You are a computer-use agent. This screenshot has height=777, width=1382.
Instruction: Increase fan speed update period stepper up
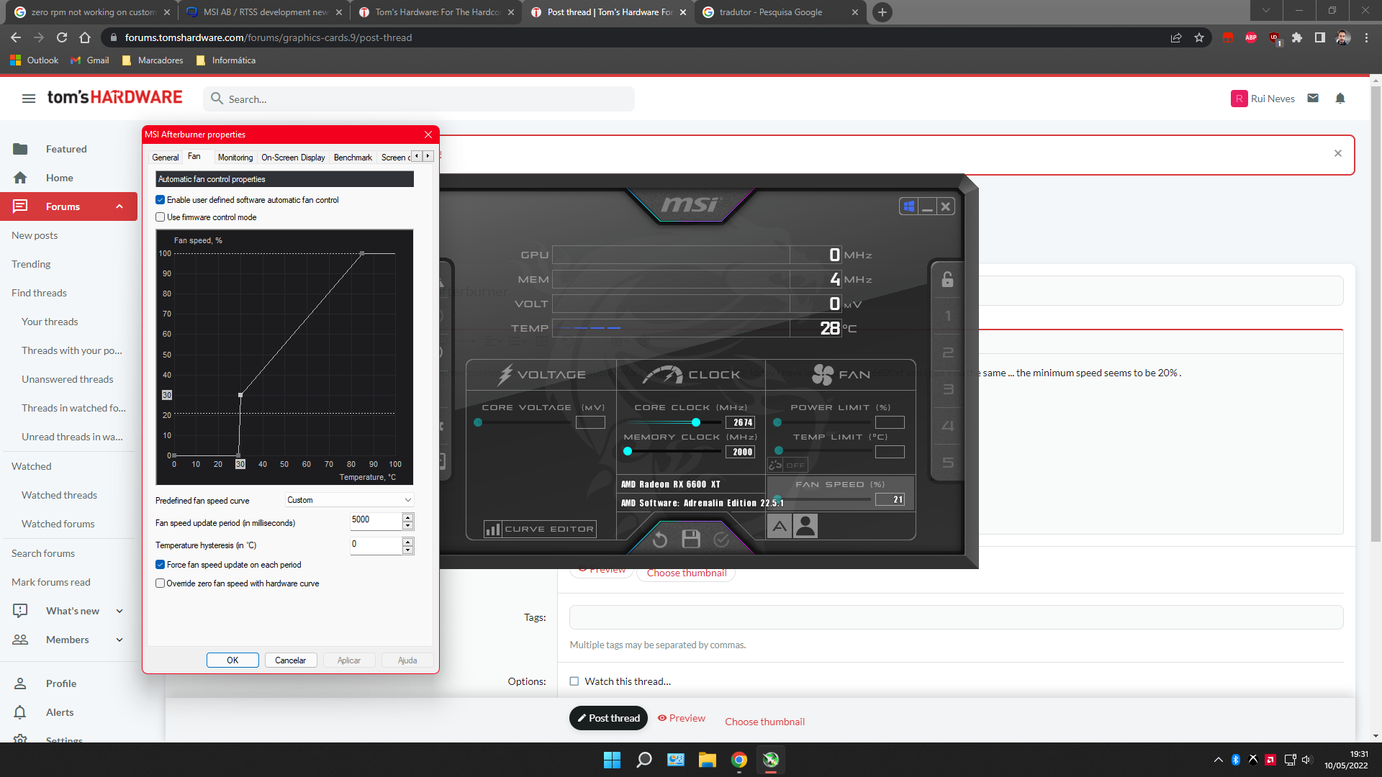(408, 517)
